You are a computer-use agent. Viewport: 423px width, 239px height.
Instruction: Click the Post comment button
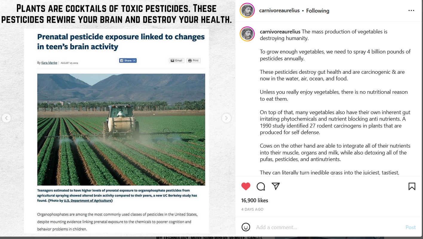tap(410, 227)
